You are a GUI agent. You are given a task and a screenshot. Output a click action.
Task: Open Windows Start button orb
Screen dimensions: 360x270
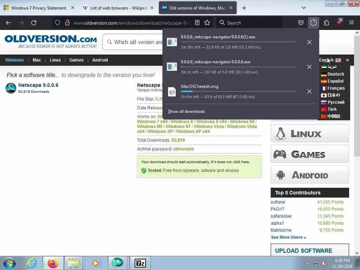point(9,263)
